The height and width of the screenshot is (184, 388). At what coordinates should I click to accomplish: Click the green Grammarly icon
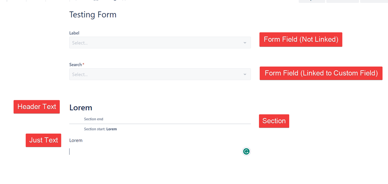(x=246, y=151)
